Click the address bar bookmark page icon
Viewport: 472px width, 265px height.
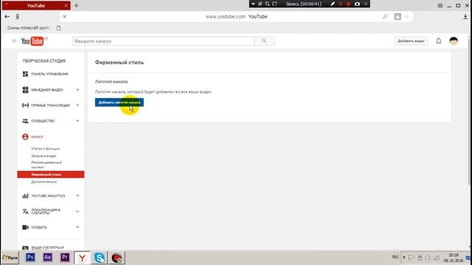pos(398,17)
